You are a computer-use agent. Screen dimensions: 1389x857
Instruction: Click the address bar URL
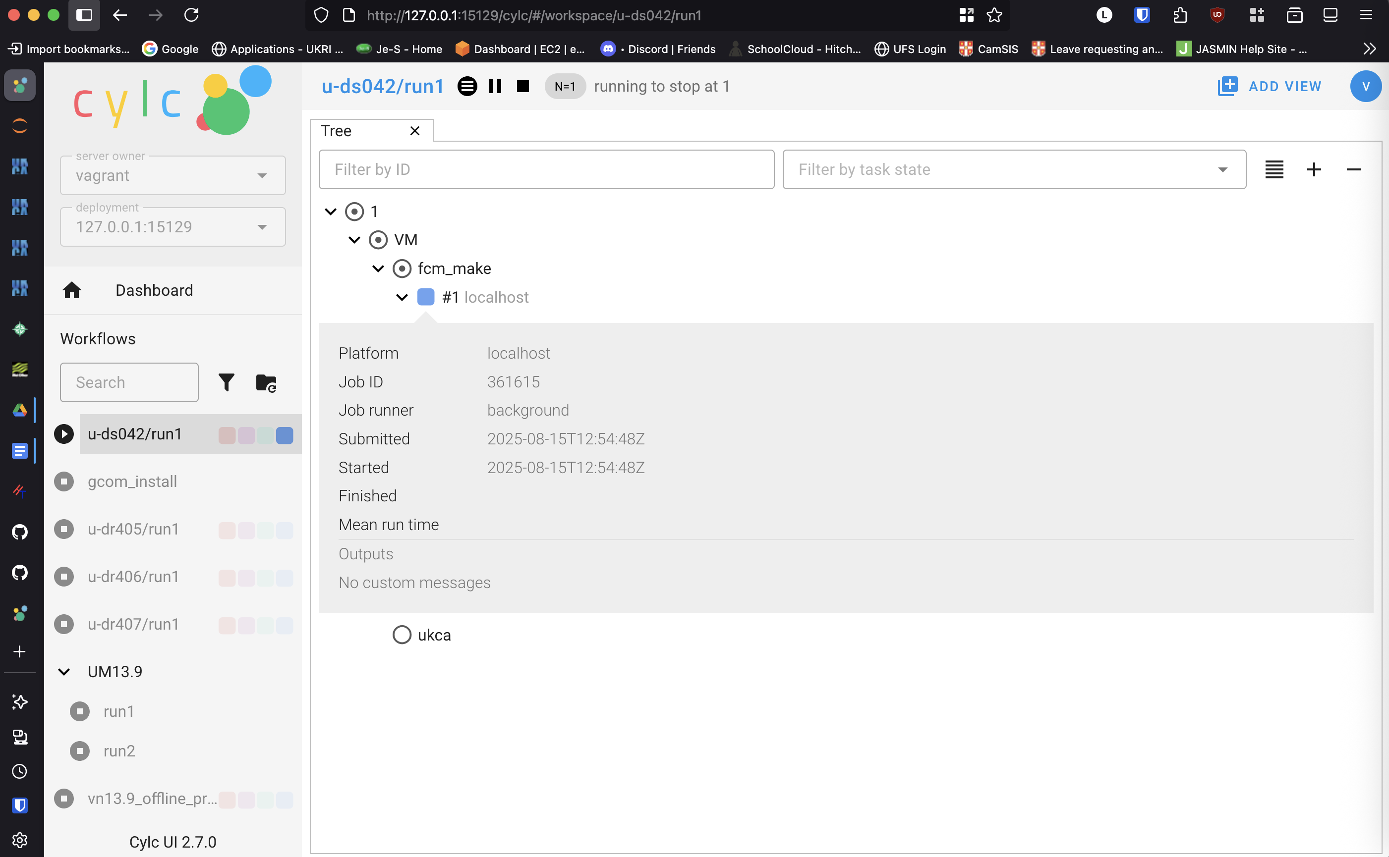pyautogui.click(x=534, y=15)
